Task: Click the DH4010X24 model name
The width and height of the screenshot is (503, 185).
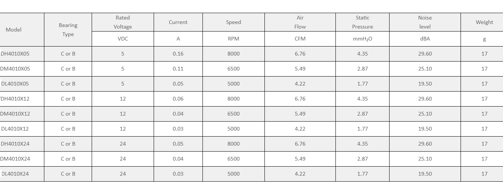Action: [15, 144]
